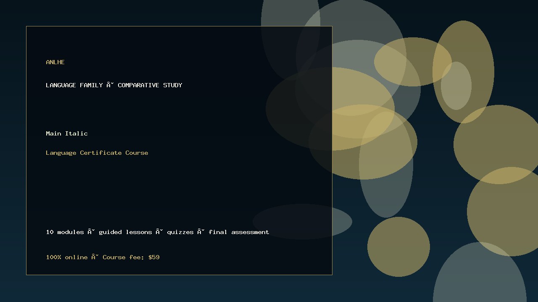Select the 100% online Course fee: $59 text
538x302 pixels.
tap(103, 257)
